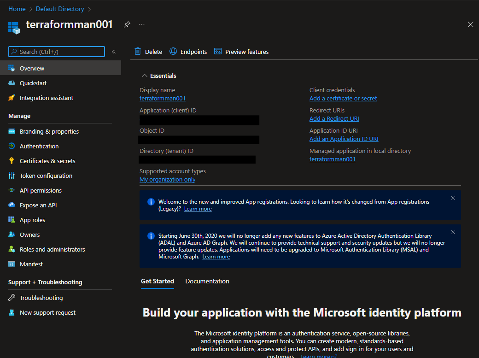Click the Troubleshooting wrench icon
The width and height of the screenshot is (479, 358).
pyautogui.click(x=12, y=298)
